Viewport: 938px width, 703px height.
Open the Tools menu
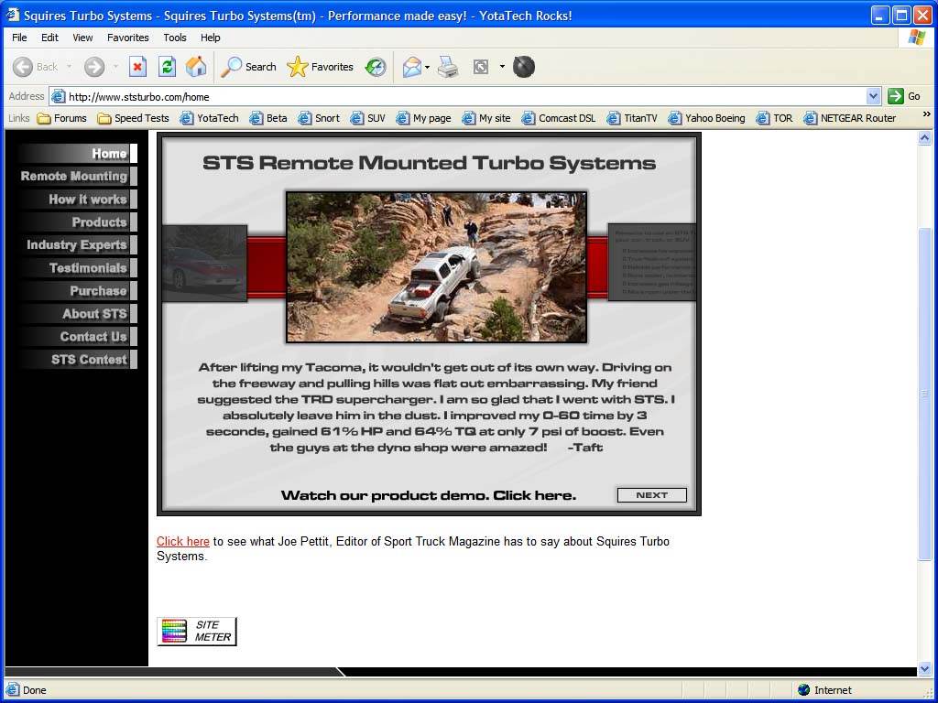[x=174, y=38]
